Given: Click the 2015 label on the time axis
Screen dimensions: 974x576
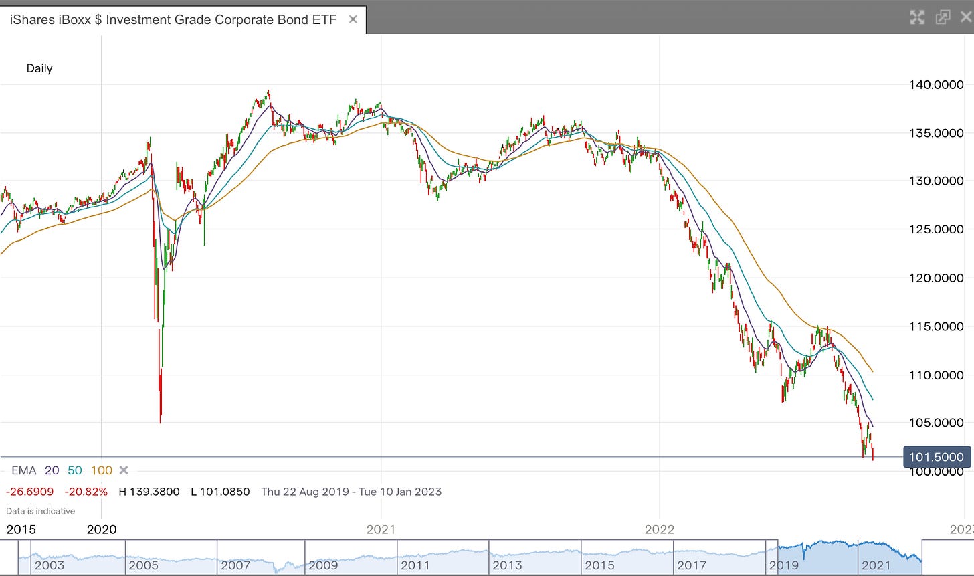Looking at the screenshot, I should (20, 529).
